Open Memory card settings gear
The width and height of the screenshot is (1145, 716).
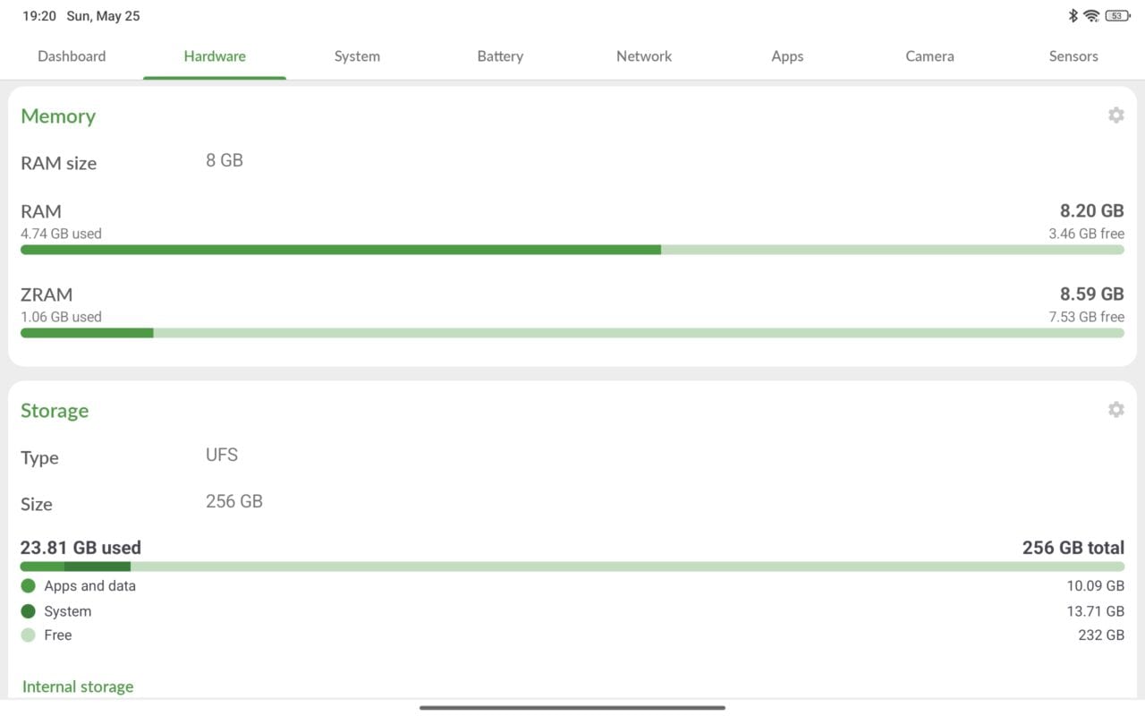click(x=1115, y=115)
